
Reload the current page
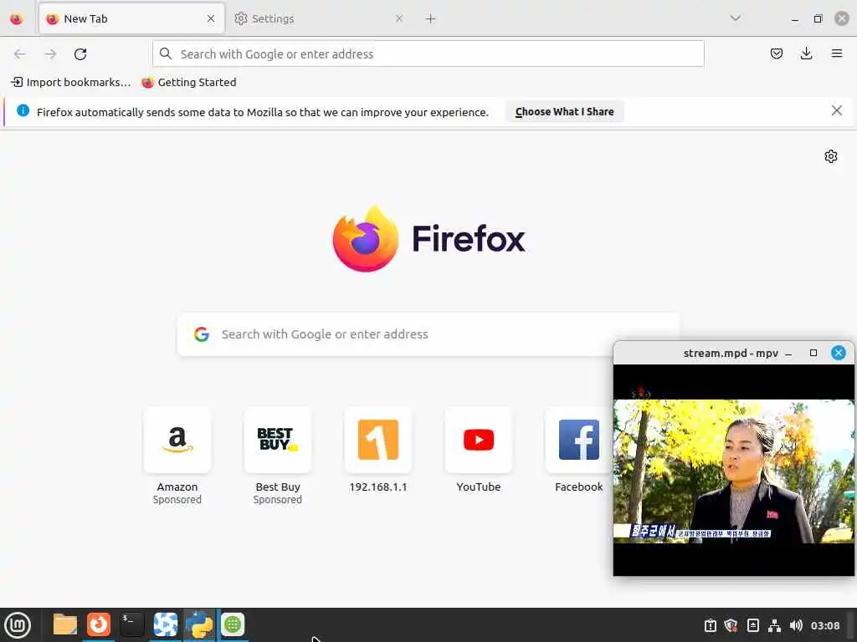tap(80, 54)
